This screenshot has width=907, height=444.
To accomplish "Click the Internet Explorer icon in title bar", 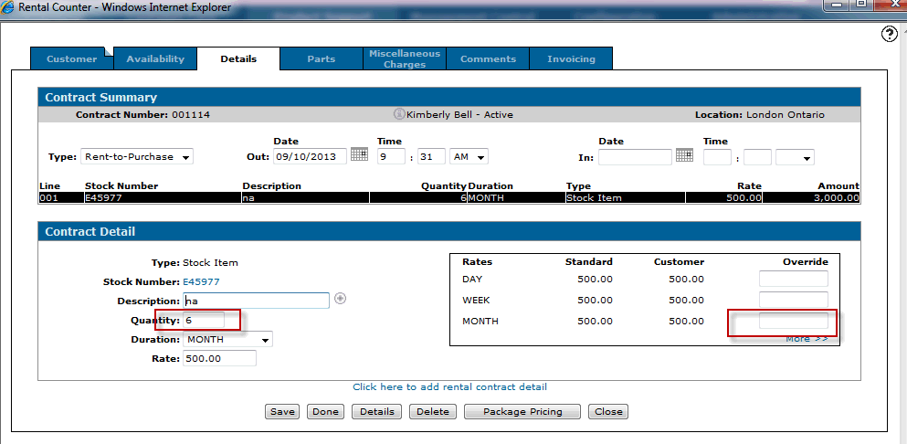I will (11, 7).
